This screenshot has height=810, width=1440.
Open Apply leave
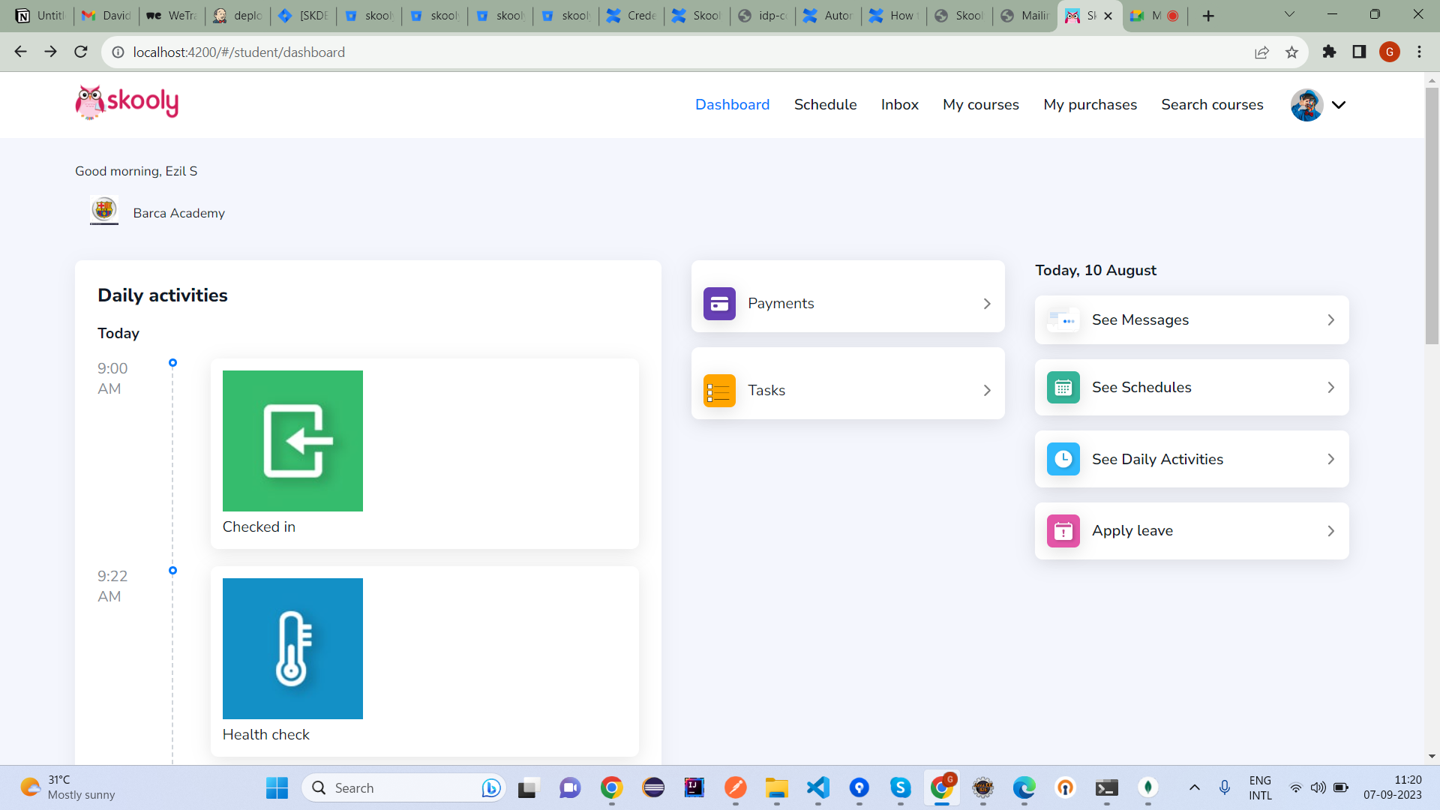pyautogui.click(x=1132, y=530)
